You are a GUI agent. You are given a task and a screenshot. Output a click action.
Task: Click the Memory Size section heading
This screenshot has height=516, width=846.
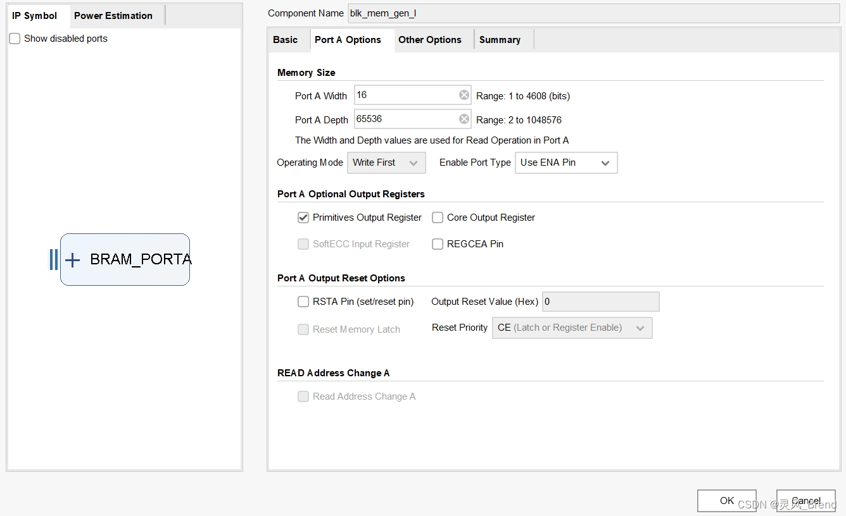[x=306, y=73]
